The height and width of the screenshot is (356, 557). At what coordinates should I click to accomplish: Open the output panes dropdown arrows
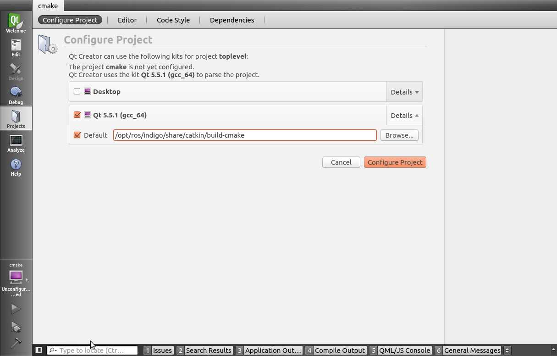[507, 350]
